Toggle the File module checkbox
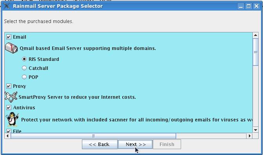 (x=9, y=131)
